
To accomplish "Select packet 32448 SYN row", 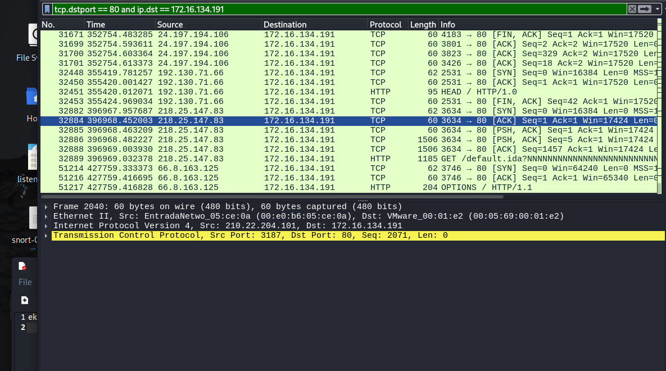I will pos(348,73).
